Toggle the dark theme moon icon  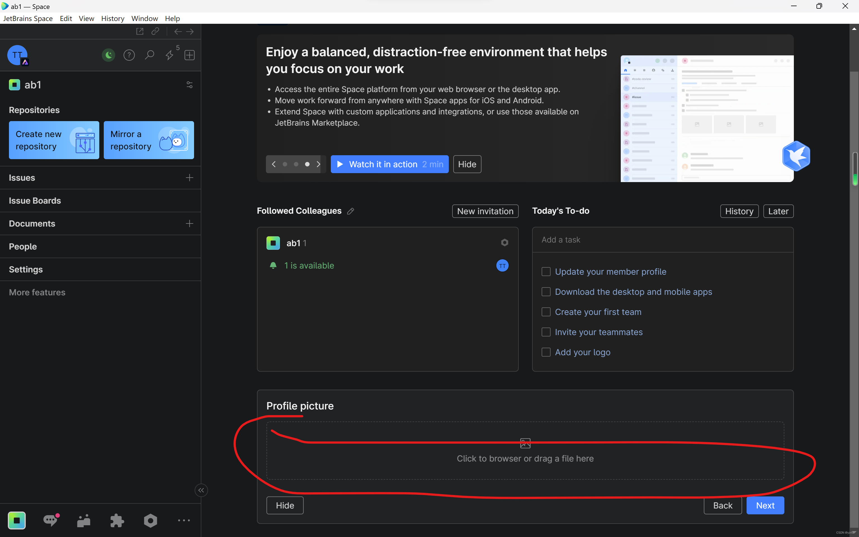[108, 55]
